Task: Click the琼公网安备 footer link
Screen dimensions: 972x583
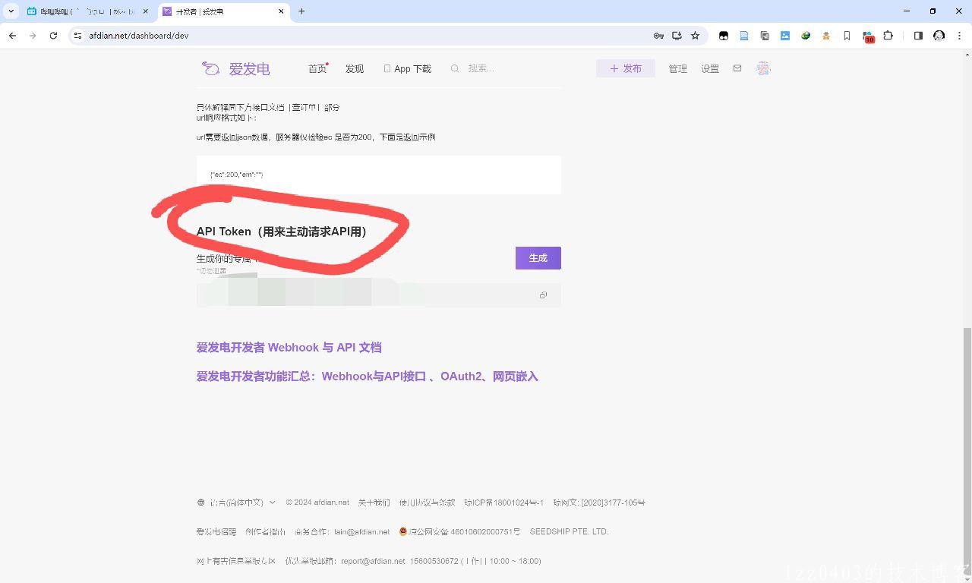Action: click(459, 531)
